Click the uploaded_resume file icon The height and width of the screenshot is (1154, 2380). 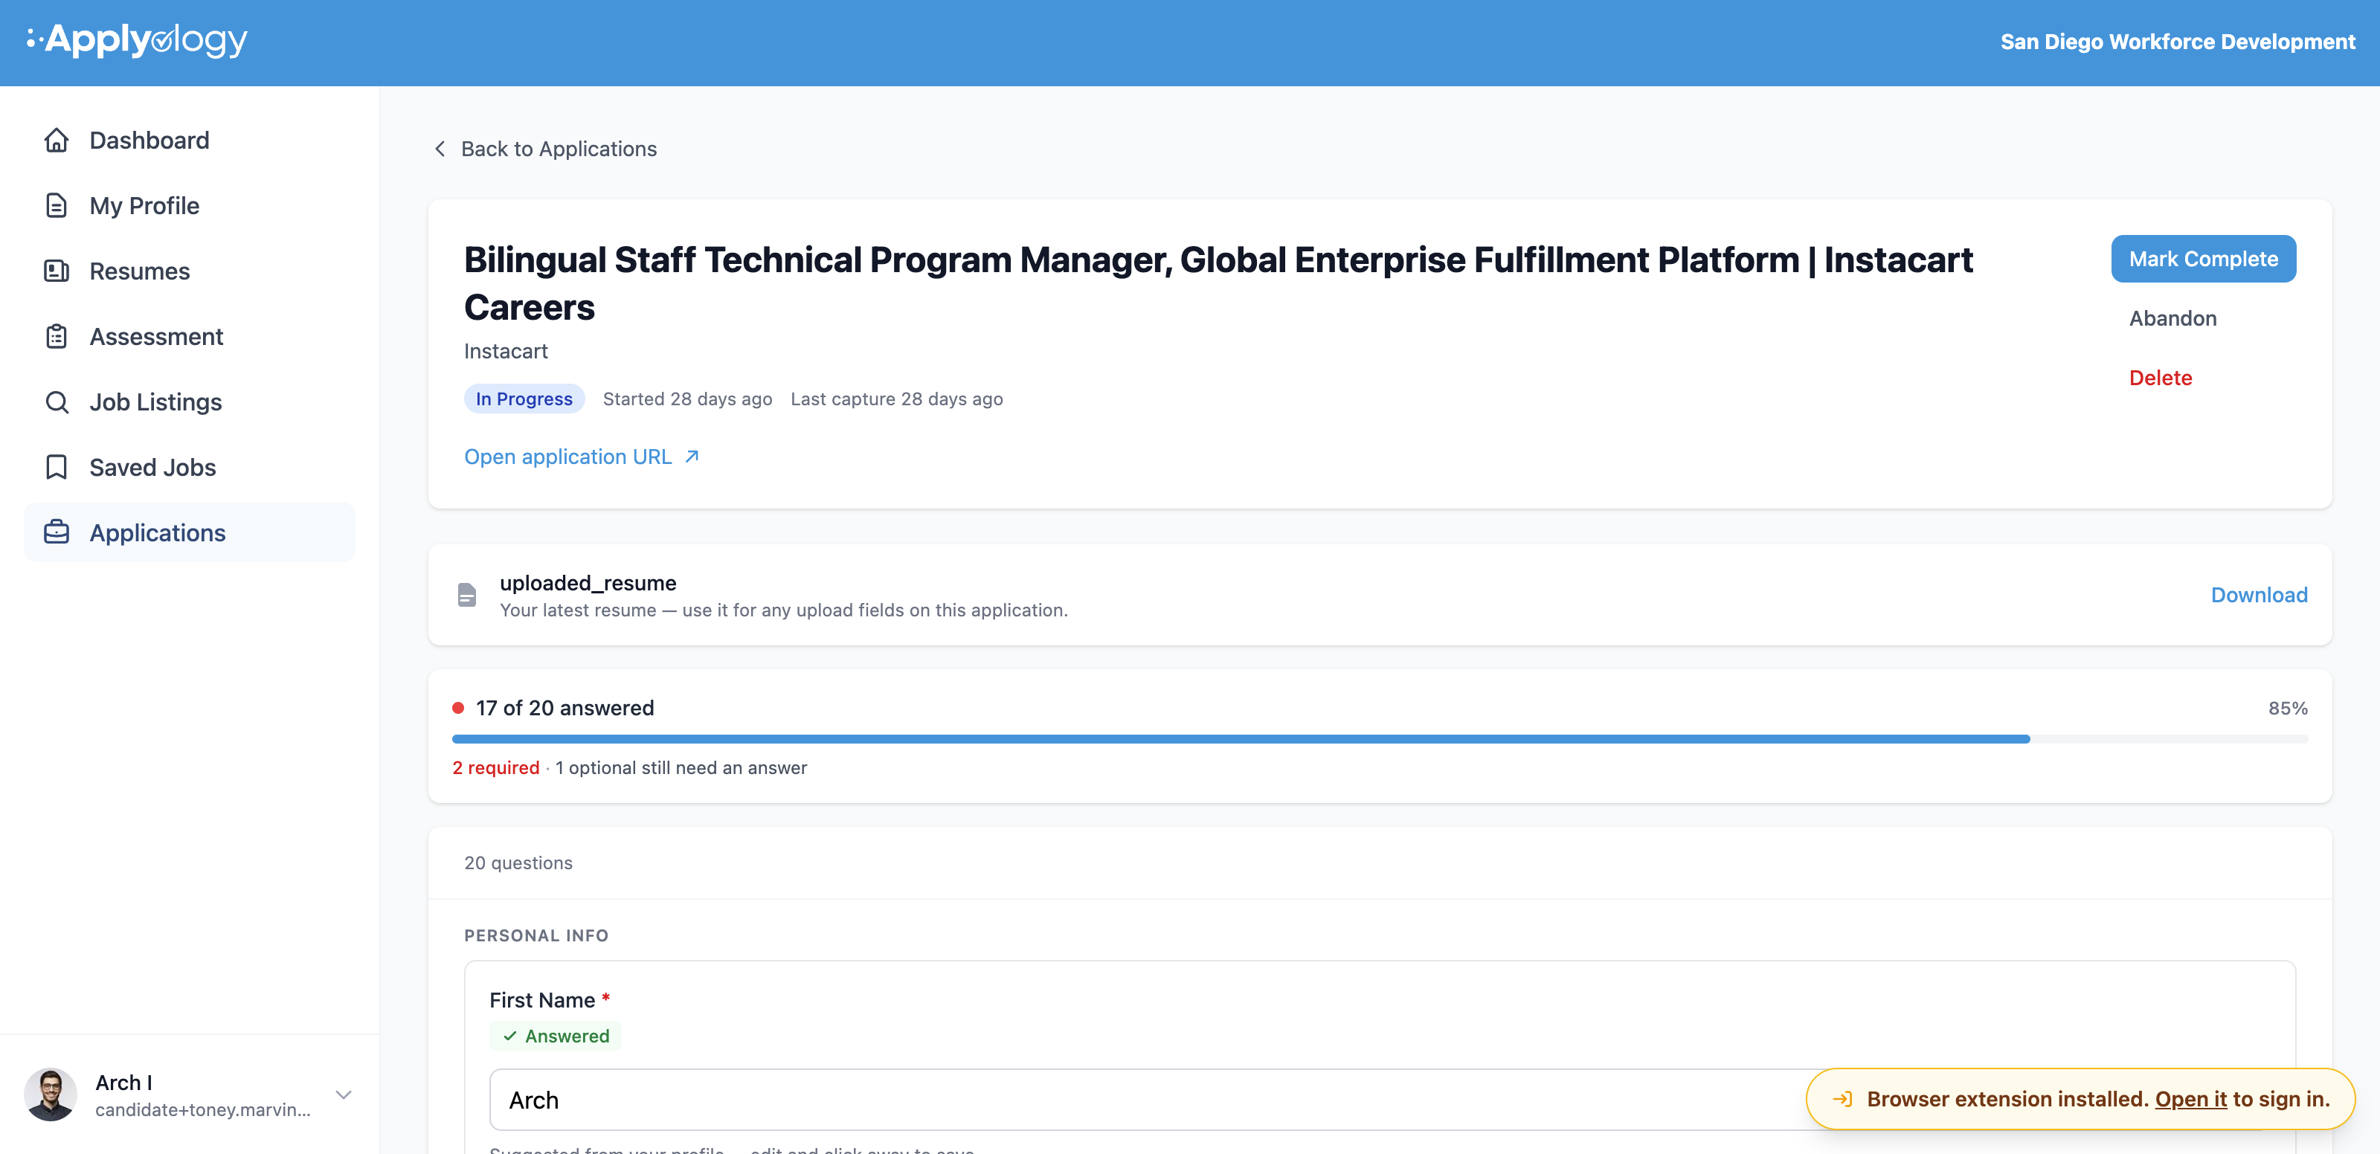(468, 595)
